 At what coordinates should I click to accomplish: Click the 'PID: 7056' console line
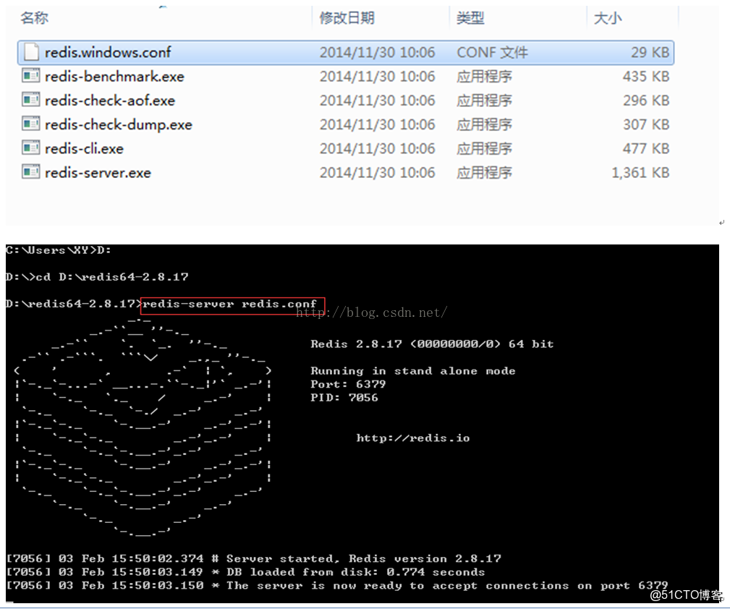(344, 398)
